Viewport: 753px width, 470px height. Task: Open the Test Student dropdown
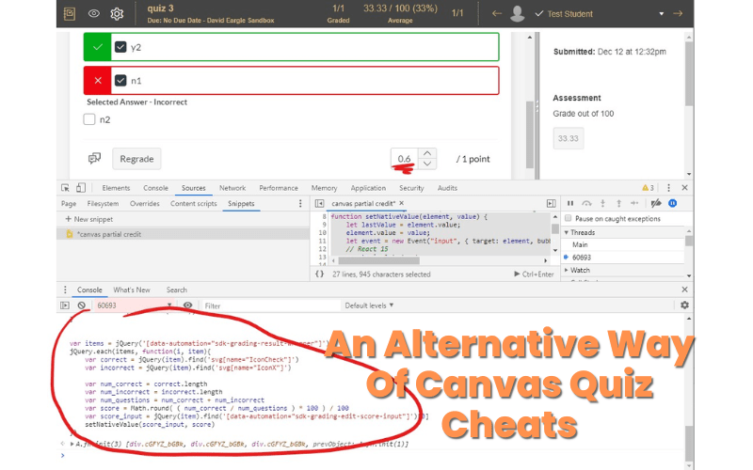(662, 14)
